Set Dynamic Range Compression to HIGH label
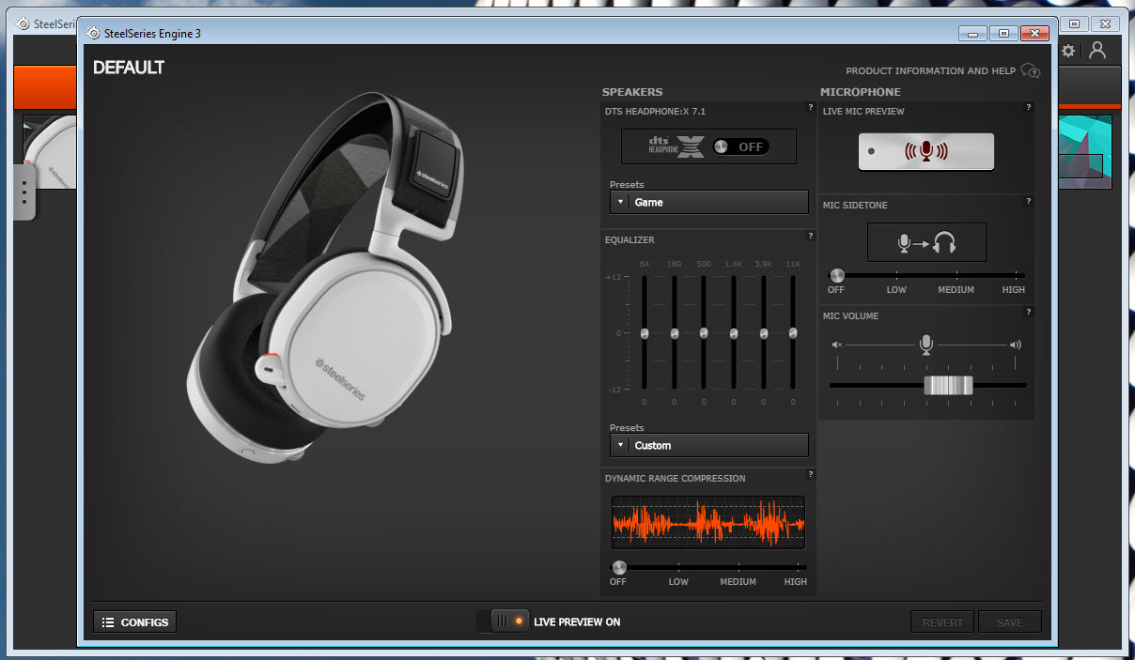 pos(796,582)
